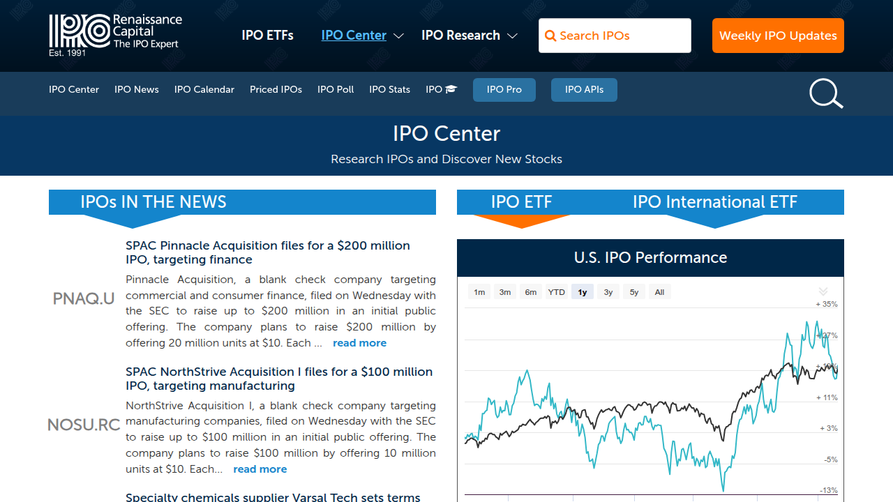Screen dimensions: 893x502
Task: Click the NOSU.RC ticker symbol
Action: click(84, 425)
